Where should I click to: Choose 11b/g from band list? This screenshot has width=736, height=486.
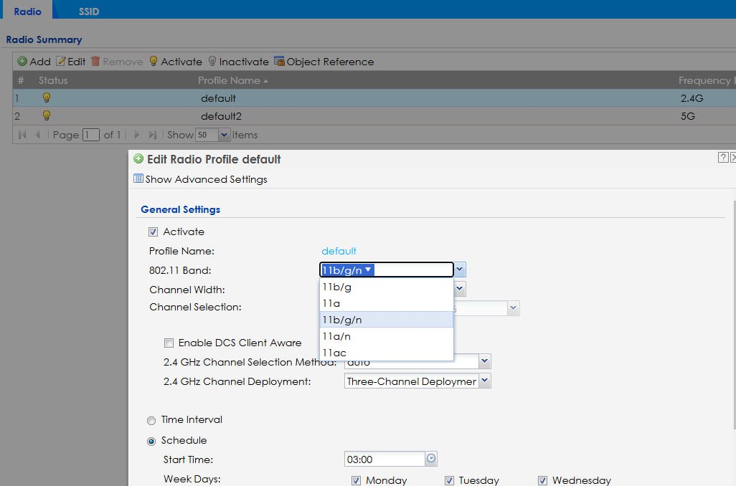(x=387, y=287)
